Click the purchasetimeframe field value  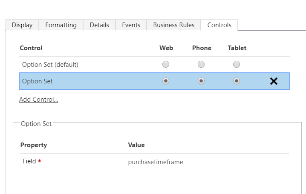pyautogui.click(x=156, y=162)
